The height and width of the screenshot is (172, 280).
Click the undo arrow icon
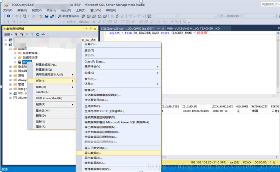[x=130, y=16]
